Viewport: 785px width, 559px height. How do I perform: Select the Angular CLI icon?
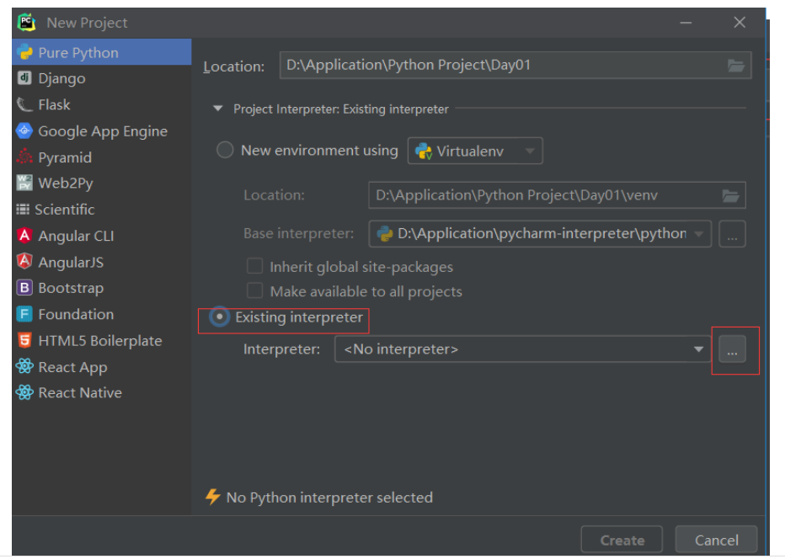coord(24,235)
